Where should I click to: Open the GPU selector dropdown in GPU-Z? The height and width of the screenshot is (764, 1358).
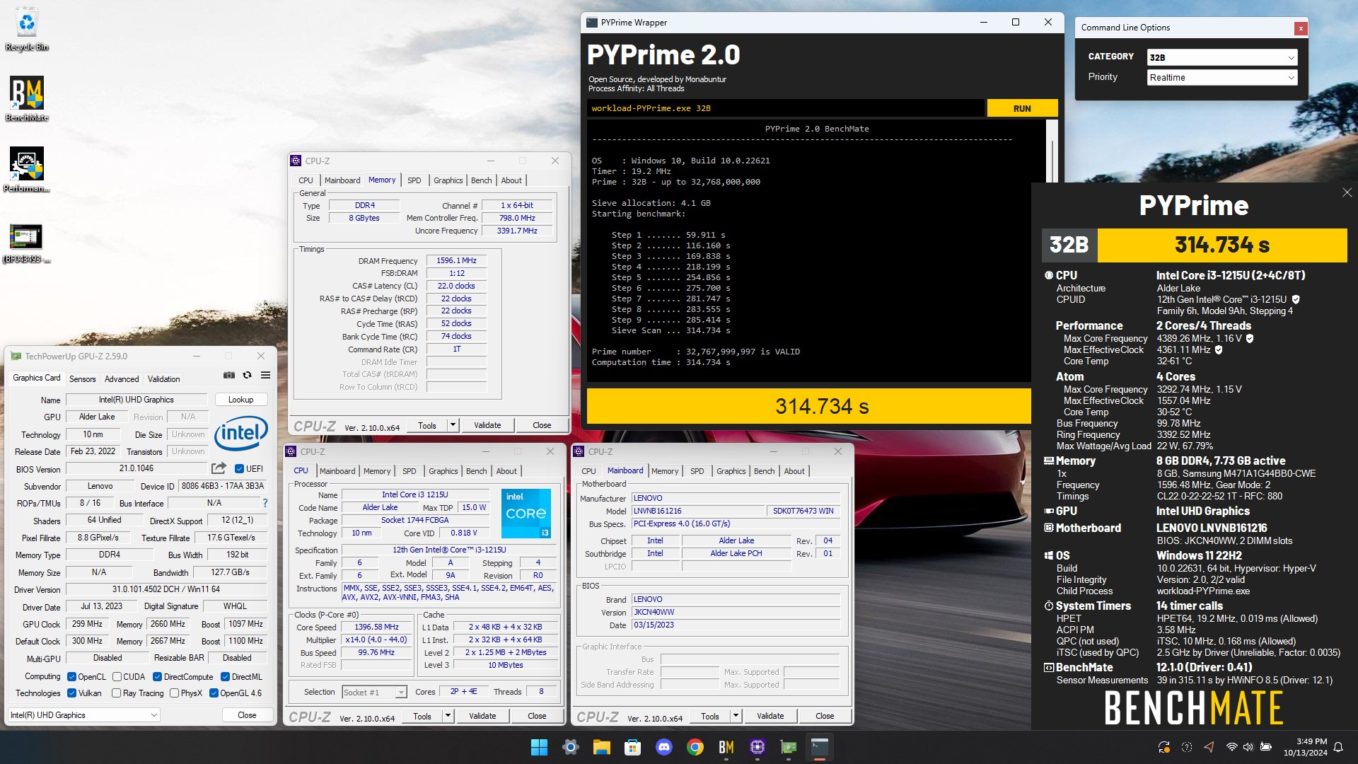[x=84, y=715]
